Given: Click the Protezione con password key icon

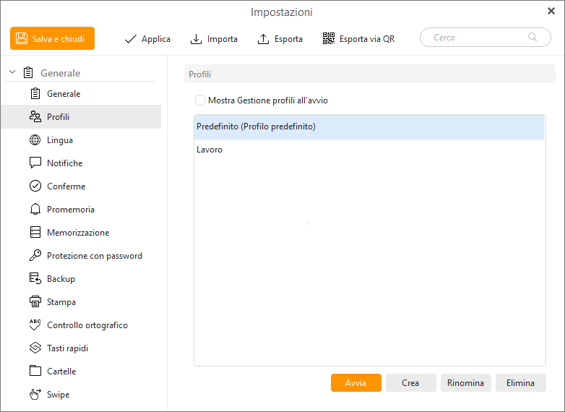Looking at the screenshot, I should pos(35,256).
